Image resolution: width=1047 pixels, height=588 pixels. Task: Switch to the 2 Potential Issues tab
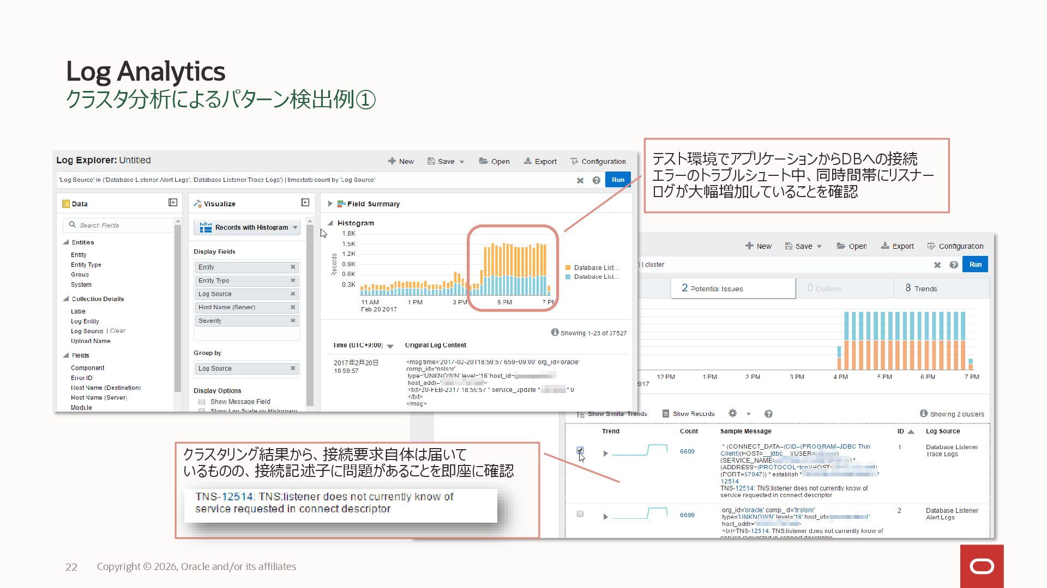tap(733, 289)
